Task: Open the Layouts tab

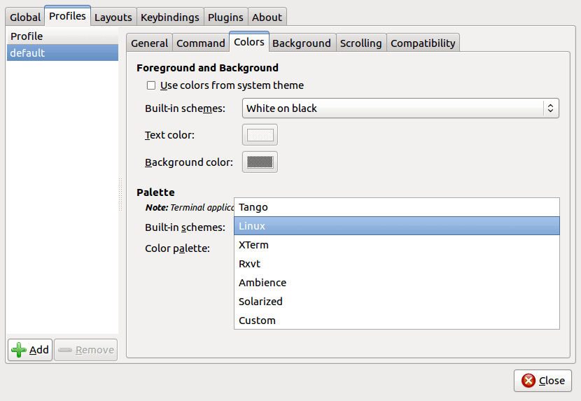Action: [113, 17]
